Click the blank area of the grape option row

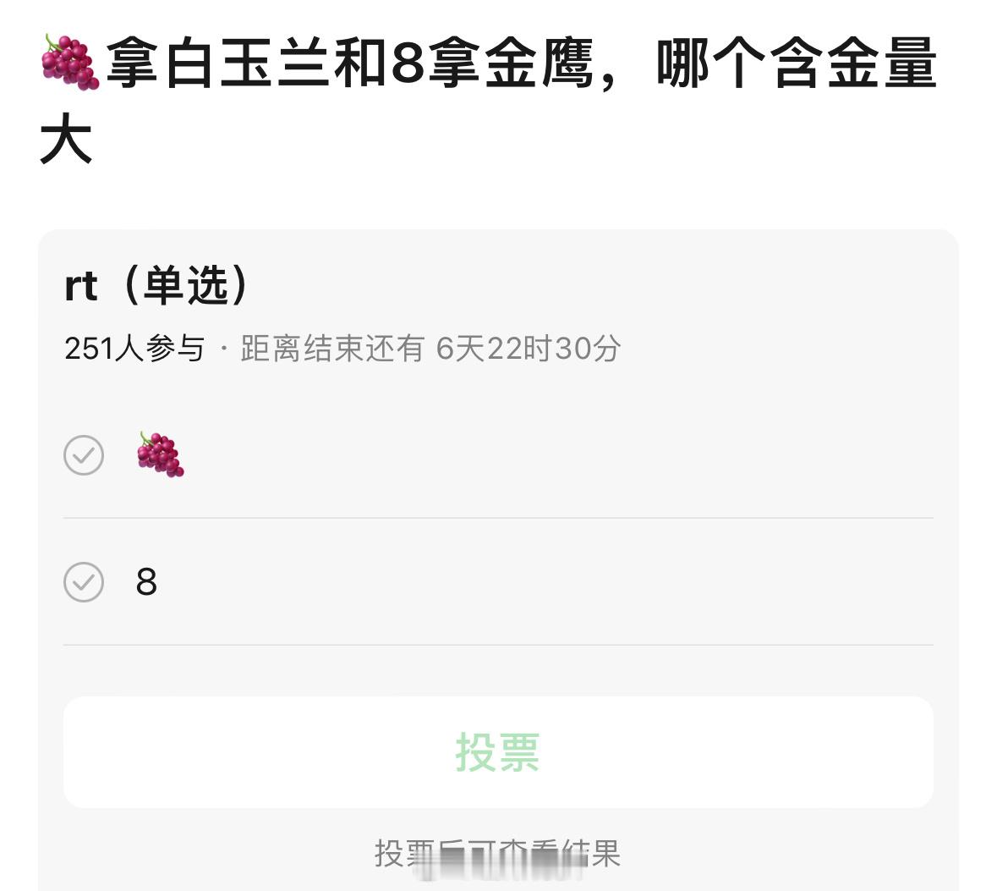click(560, 454)
